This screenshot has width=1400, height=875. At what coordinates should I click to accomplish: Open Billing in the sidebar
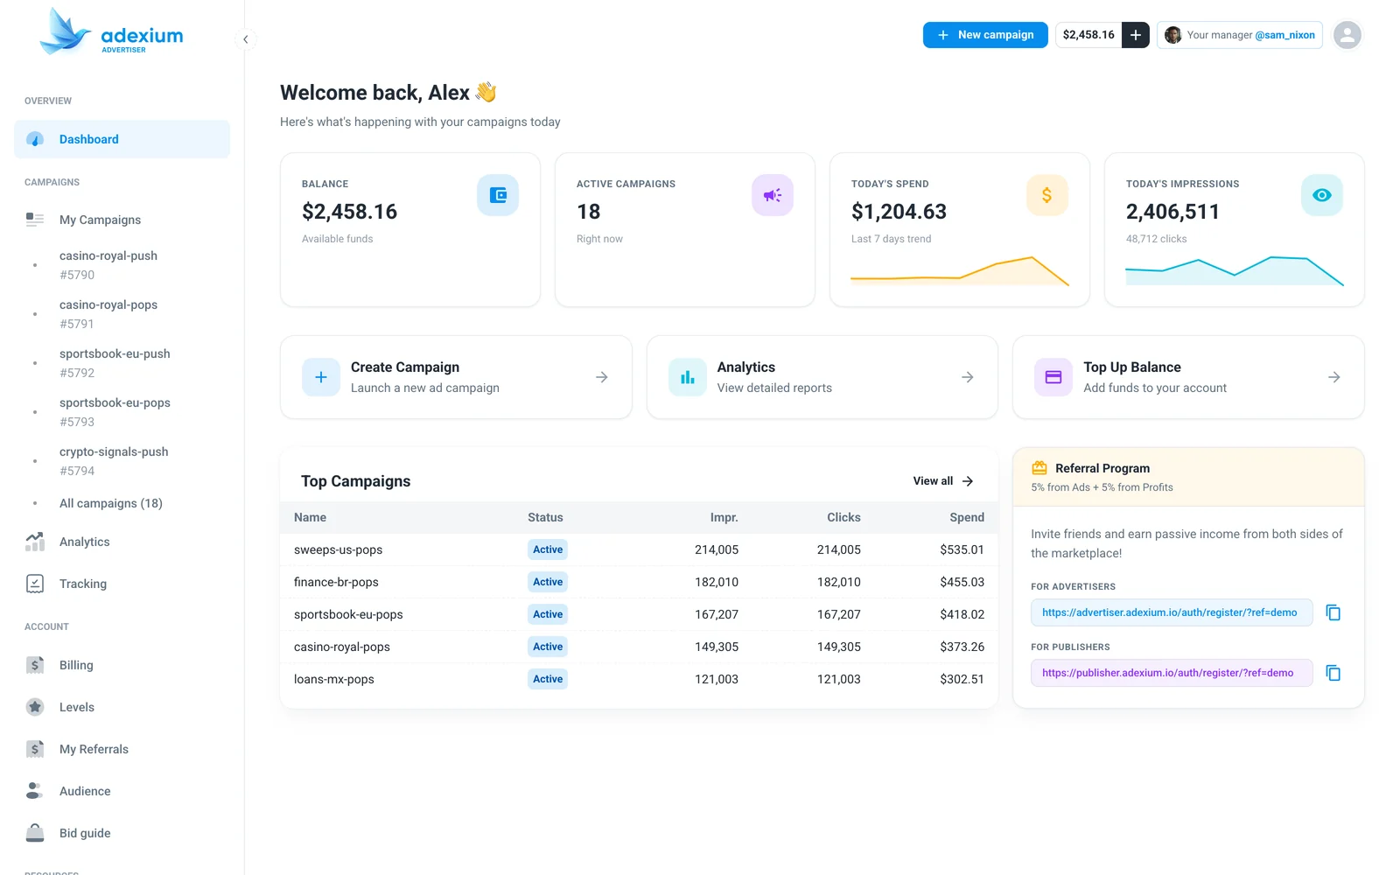point(122,665)
